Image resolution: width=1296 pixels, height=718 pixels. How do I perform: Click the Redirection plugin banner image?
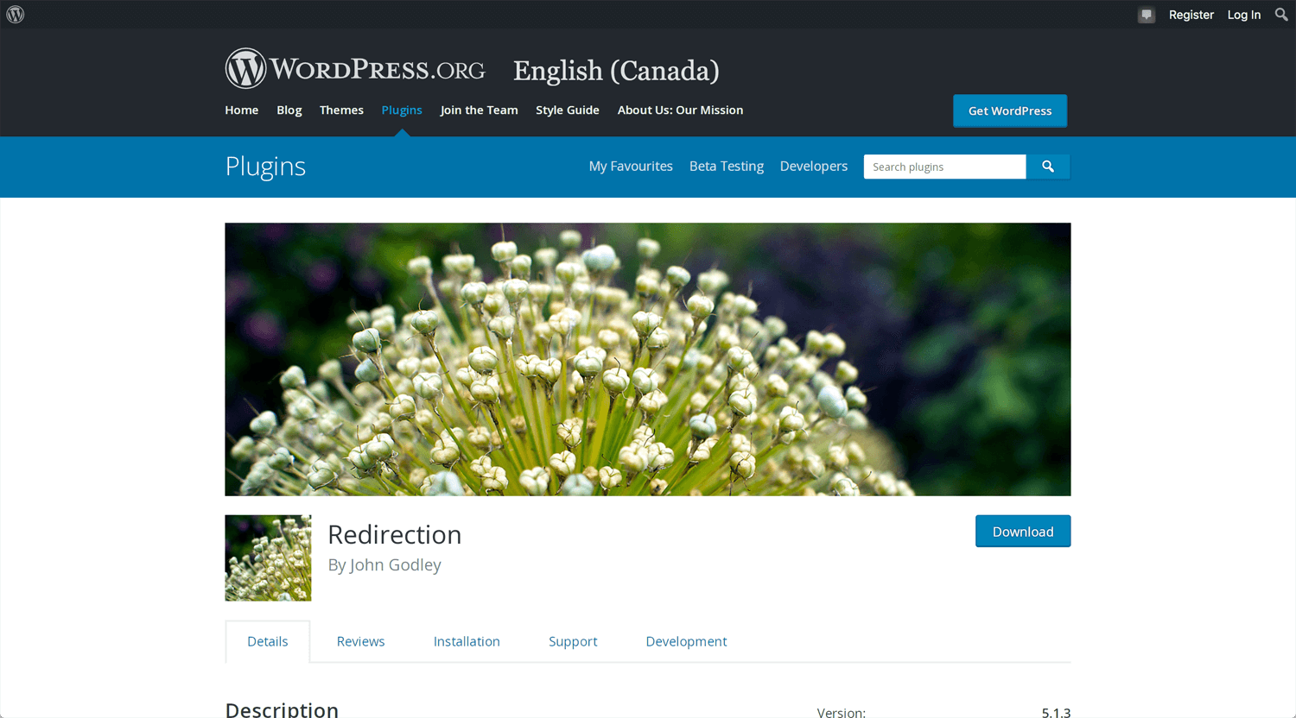click(x=648, y=359)
